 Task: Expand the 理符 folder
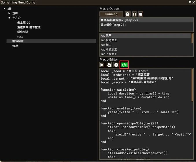(9, 13)
